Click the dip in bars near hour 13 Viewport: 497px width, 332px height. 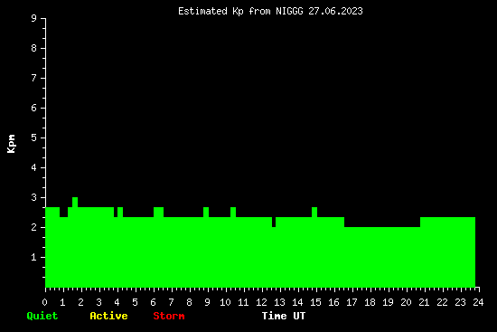coord(274,223)
